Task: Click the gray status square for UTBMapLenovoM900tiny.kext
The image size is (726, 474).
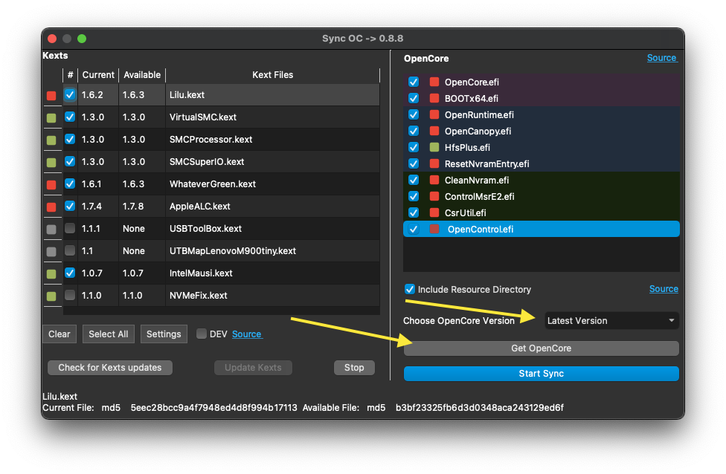Action: [51, 252]
